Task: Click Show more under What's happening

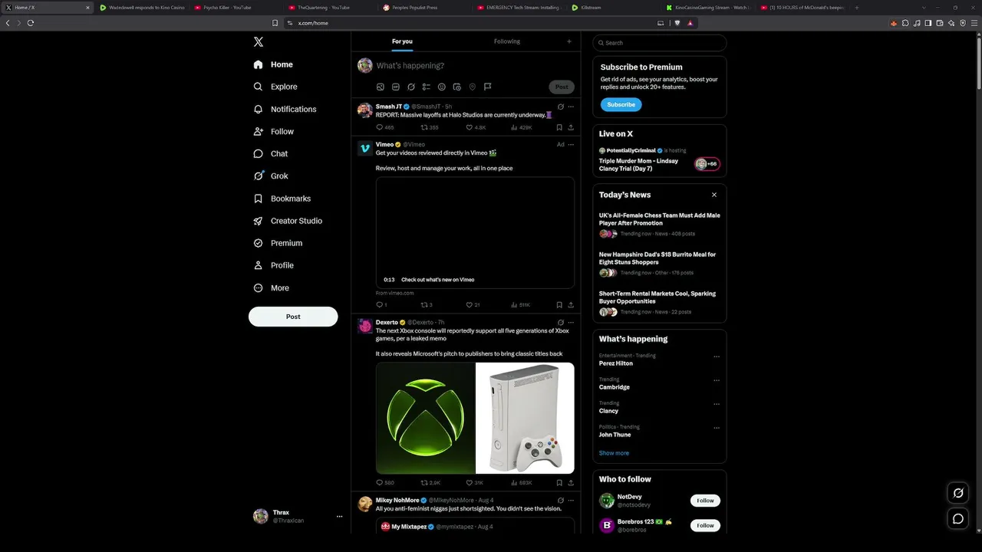Action: [x=614, y=453]
